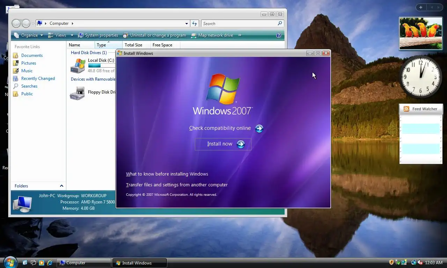Click the sidebar next gadgets page arrow
This screenshot has width=447, height=268.
click(439, 7)
